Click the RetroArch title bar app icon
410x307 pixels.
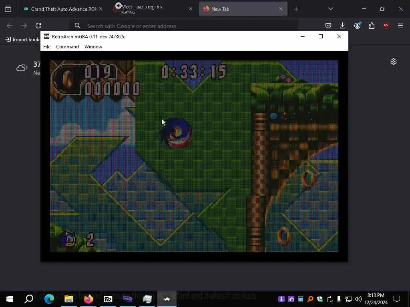tap(46, 36)
